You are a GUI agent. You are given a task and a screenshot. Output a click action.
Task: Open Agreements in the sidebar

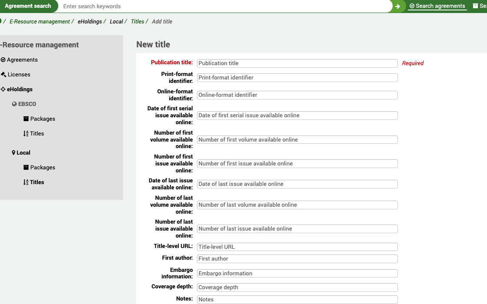[22, 60]
